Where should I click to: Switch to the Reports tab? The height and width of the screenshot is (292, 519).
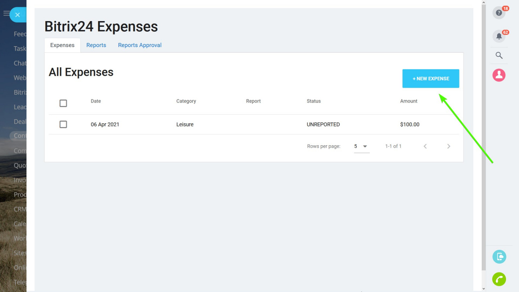(x=96, y=45)
